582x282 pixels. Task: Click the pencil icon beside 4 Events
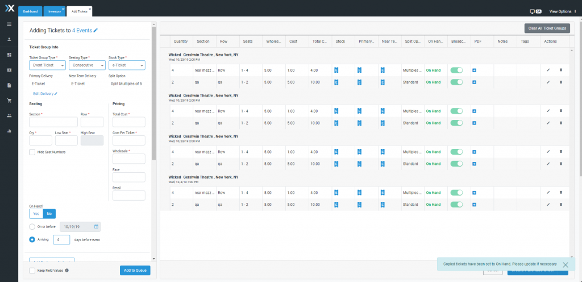[95, 31]
